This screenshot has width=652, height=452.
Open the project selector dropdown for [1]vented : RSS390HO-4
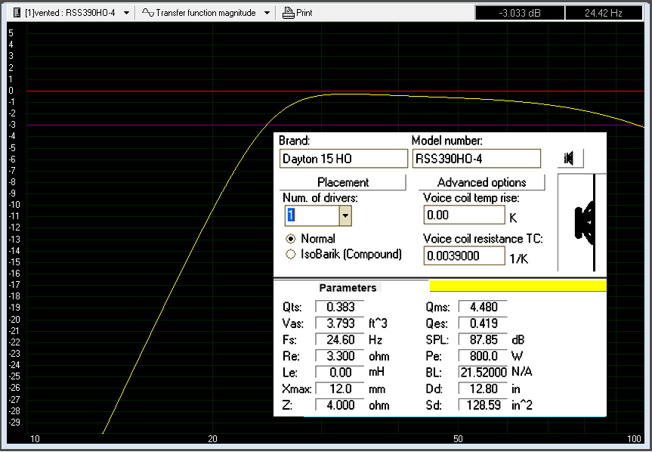coord(126,13)
